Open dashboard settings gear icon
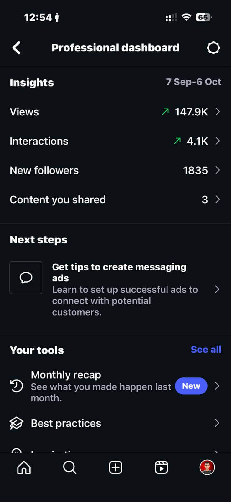The height and width of the screenshot is (502, 231). click(x=213, y=48)
